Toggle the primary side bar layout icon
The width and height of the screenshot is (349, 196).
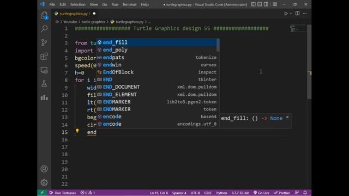click(x=253, y=4)
